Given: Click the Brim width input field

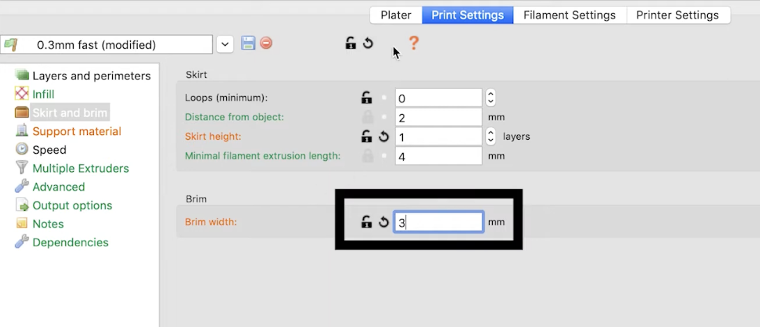Looking at the screenshot, I should 438,223.
